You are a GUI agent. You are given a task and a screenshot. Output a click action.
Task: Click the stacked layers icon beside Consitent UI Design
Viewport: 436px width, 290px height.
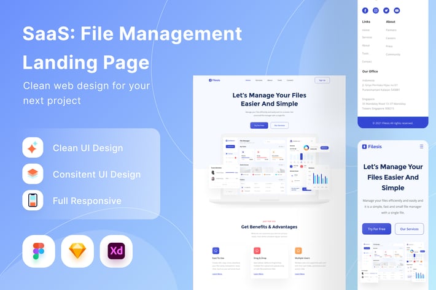tap(33, 174)
